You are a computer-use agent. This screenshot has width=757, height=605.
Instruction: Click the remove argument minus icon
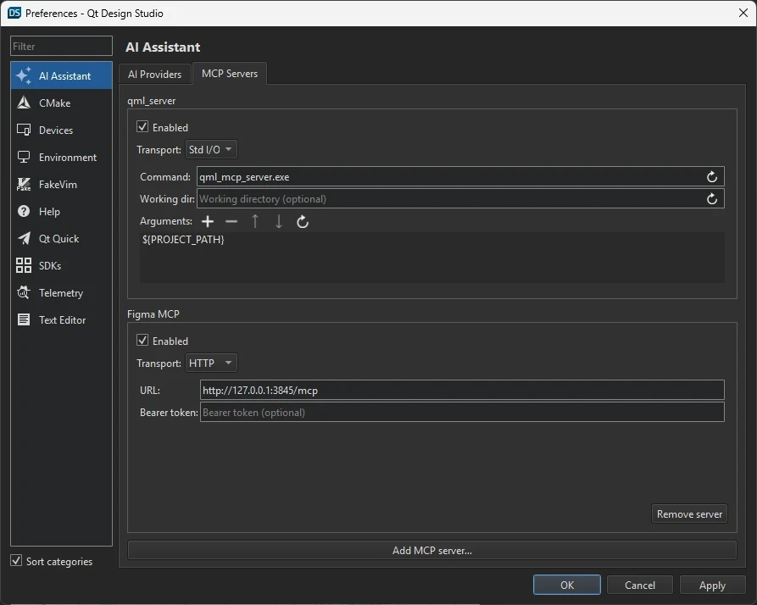(x=231, y=221)
